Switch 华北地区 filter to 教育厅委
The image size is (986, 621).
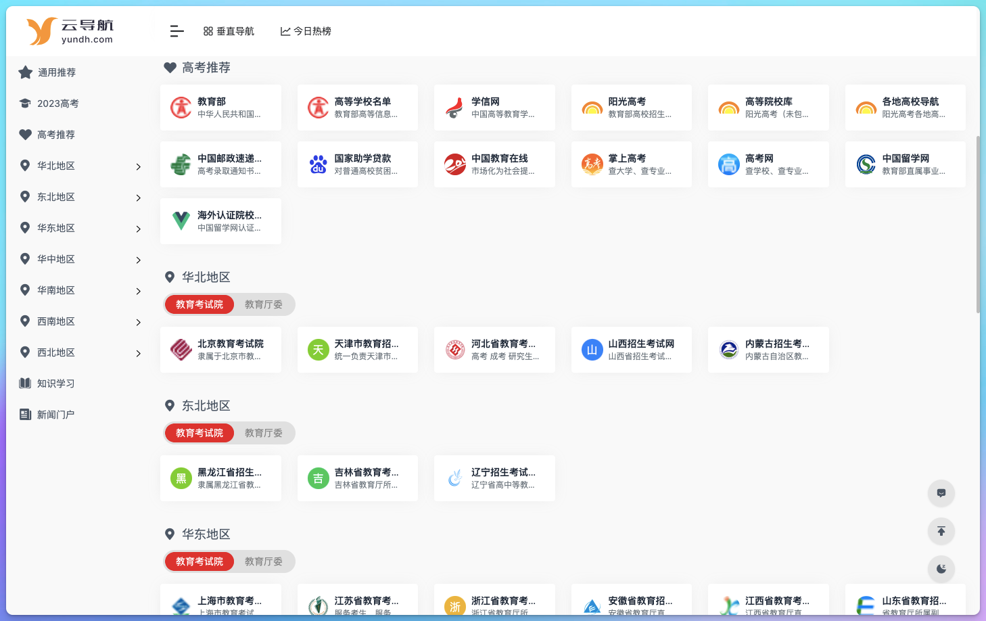264,304
